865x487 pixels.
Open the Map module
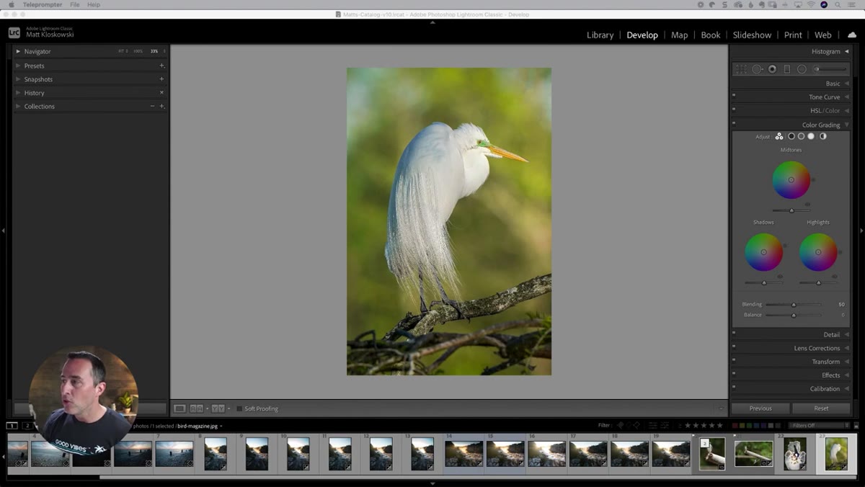coord(679,35)
